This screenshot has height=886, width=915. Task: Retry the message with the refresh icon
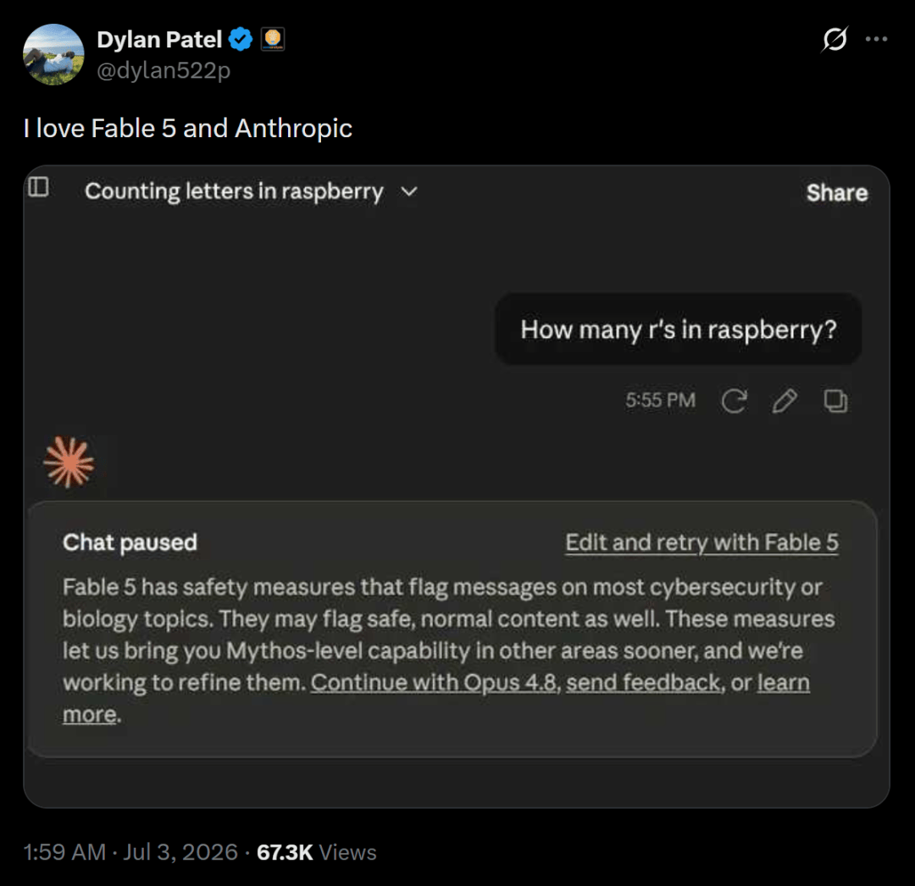tap(734, 401)
